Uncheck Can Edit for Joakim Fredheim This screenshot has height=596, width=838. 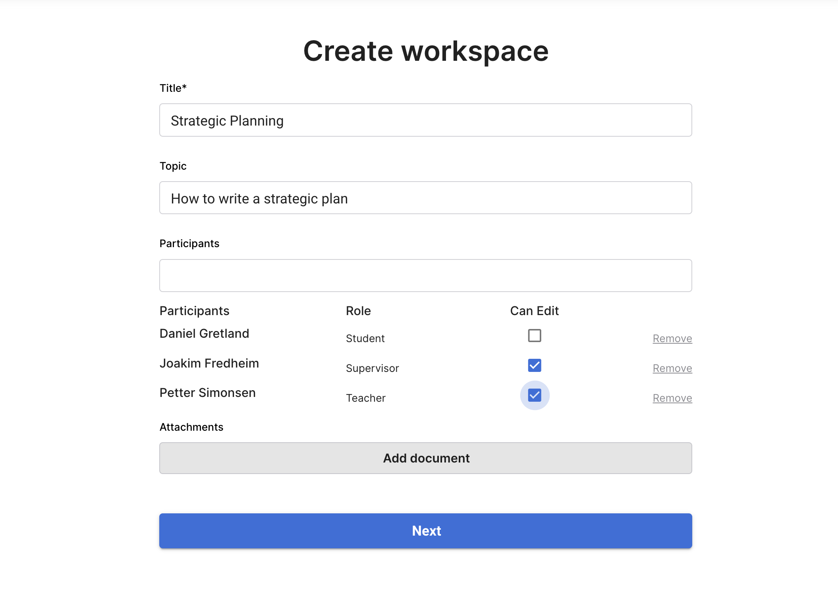(534, 366)
